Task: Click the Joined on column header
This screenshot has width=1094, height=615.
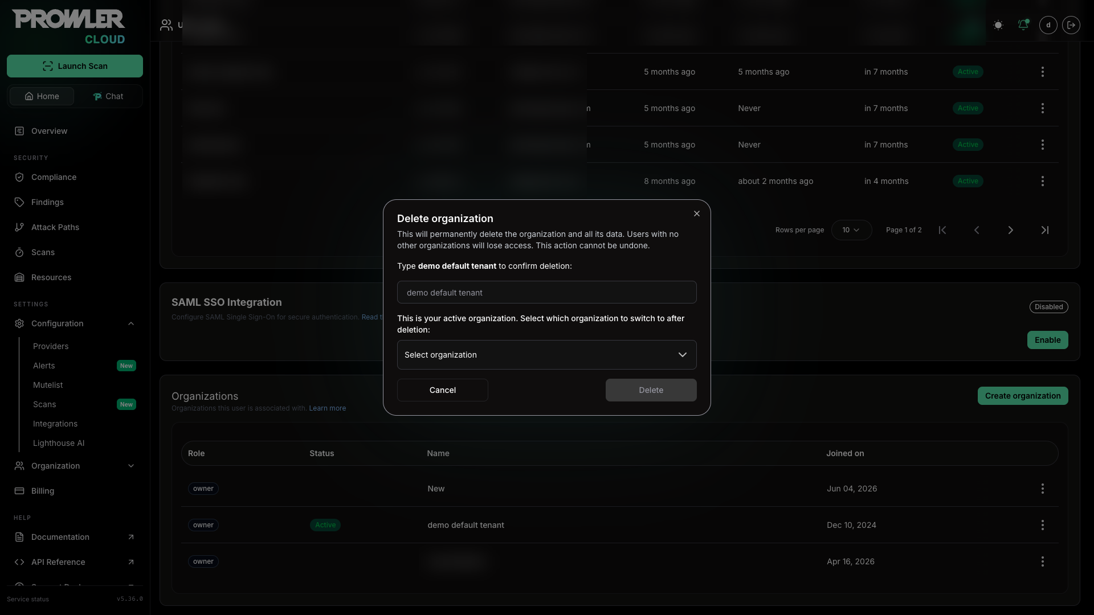Action: click(x=845, y=453)
